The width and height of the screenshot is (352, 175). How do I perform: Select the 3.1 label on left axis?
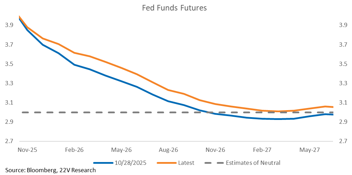tap(9, 103)
